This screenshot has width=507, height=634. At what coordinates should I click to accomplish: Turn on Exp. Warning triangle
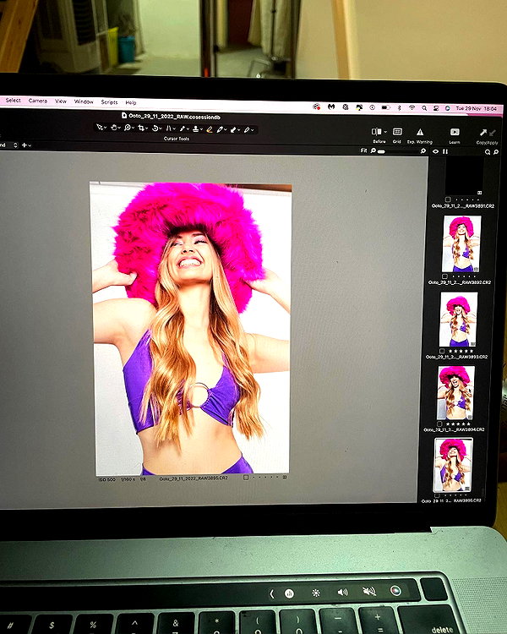420,132
